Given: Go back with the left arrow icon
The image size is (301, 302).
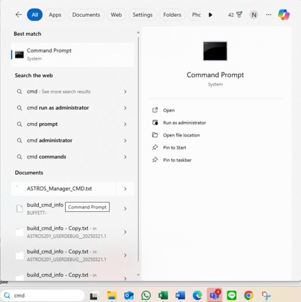Looking at the screenshot, I should pyautogui.click(x=19, y=15).
